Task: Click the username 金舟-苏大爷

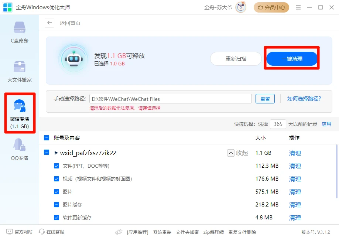Action: point(218,7)
